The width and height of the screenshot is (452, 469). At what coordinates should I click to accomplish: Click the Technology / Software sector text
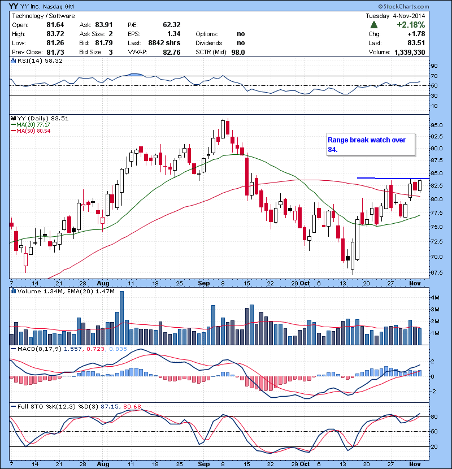tap(44, 16)
